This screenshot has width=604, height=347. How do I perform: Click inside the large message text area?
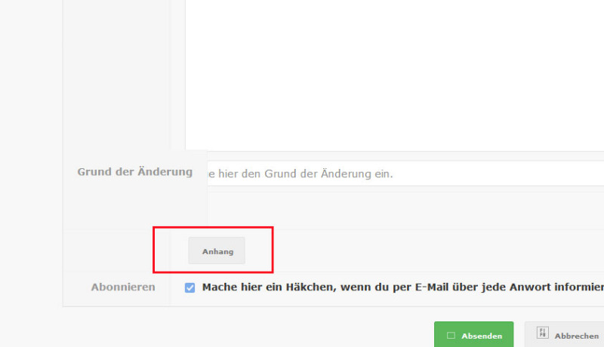pyautogui.click(x=394, y=75)
